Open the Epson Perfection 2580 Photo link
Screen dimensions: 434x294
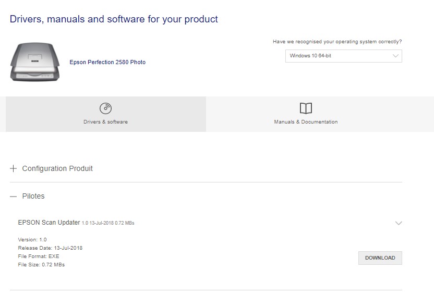107,62
